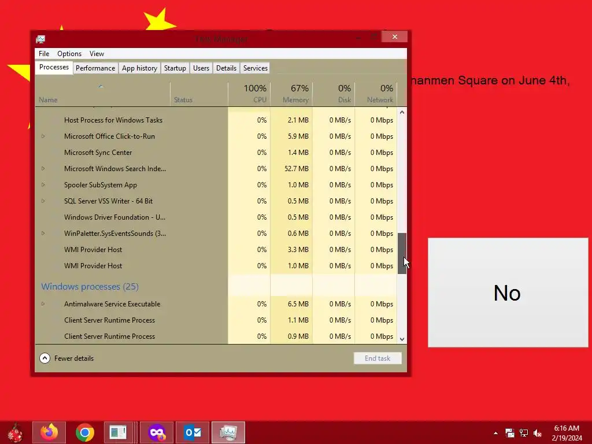Sort by the Name column header
The width and height of the screenshot is (592, 444).
point(103,94)
